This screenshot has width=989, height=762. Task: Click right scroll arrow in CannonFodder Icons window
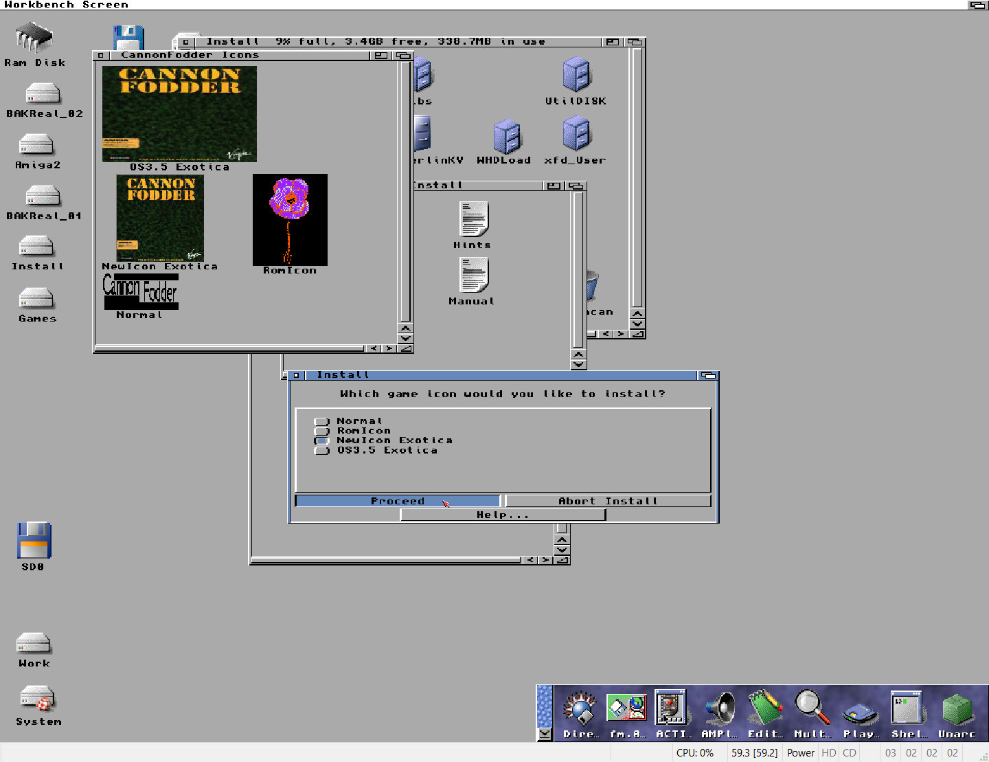pyautogui.click(x=389, y=348)
